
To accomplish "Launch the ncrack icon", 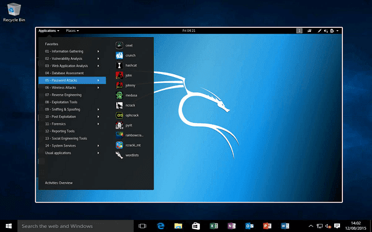I will point(119,105).
